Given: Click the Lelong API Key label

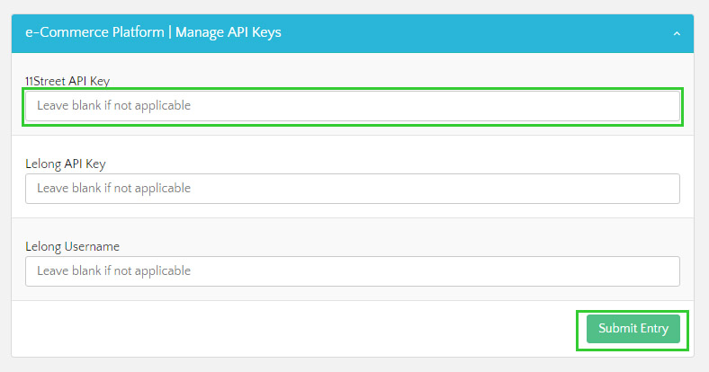Looking at the screenshot, I should point(66,164).
